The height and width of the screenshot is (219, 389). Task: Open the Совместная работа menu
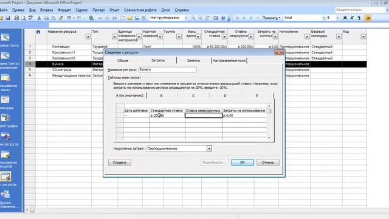tap(140, 10)
